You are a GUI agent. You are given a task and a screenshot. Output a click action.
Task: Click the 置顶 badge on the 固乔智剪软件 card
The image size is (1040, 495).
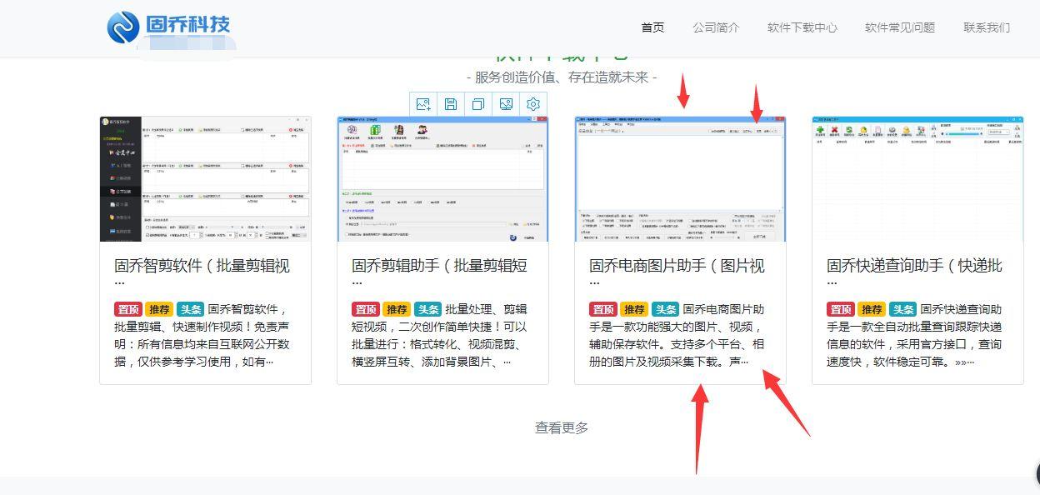(128, 309)
